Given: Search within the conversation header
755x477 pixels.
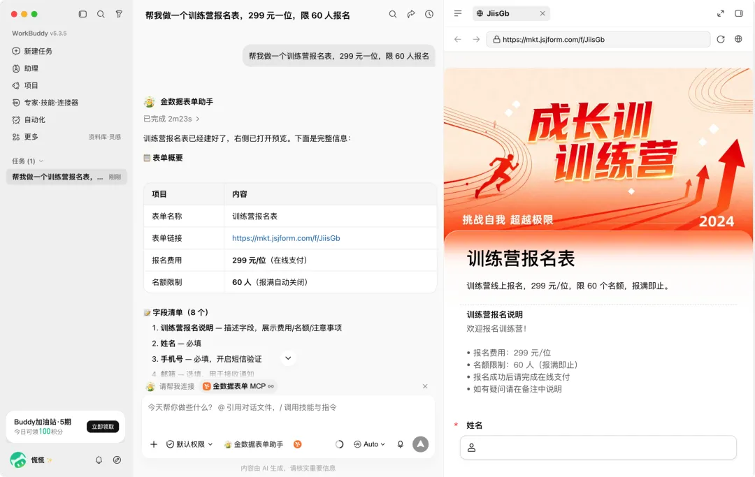Looking at the screenshot, I should pyautogui.click(x=393, y=15).
